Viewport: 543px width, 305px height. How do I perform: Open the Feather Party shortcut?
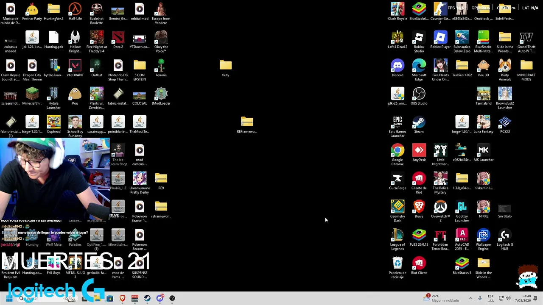coord(32,12)
